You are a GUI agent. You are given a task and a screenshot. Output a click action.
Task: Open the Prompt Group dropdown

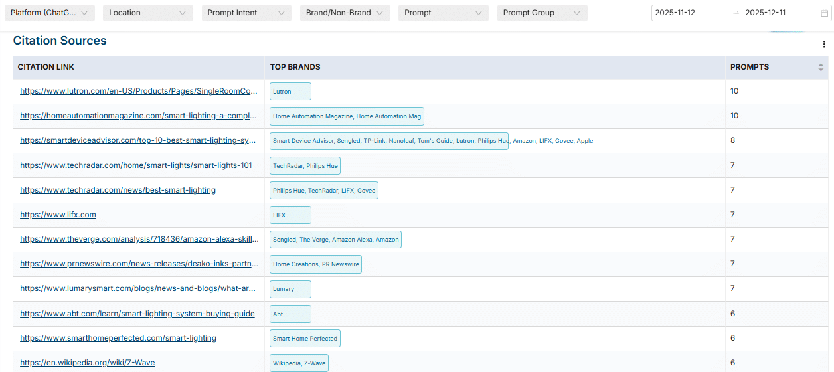(x=542, y=13)
